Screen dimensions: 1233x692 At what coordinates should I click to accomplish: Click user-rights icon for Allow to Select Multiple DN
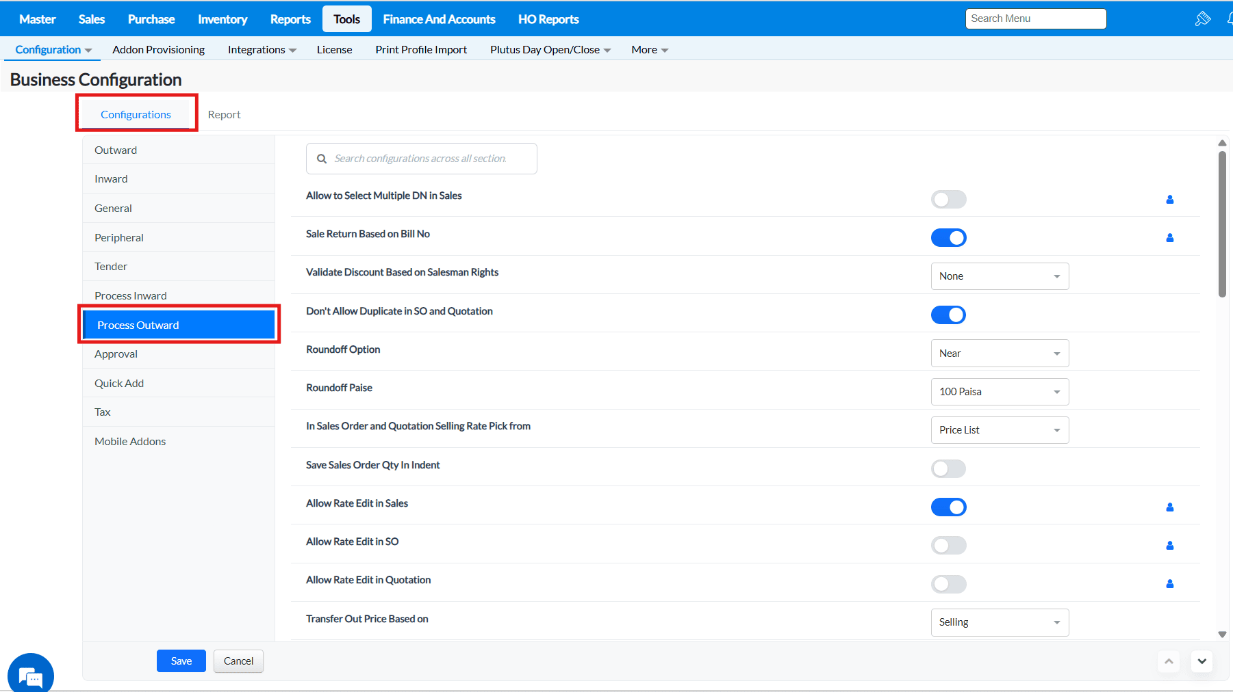1170,200
